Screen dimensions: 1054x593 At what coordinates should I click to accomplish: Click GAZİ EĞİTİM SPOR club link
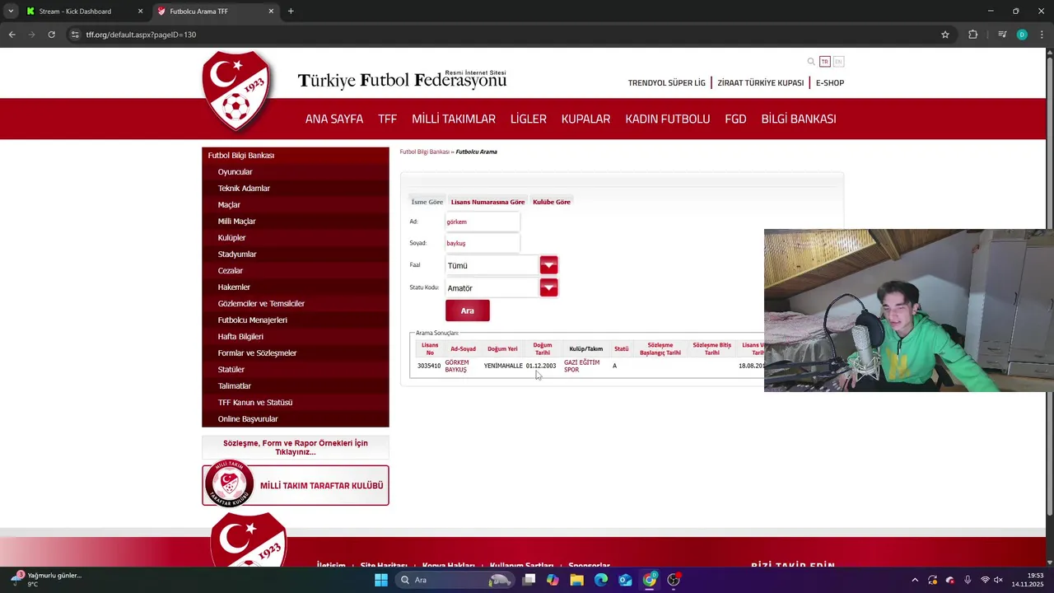click(581, 366)
